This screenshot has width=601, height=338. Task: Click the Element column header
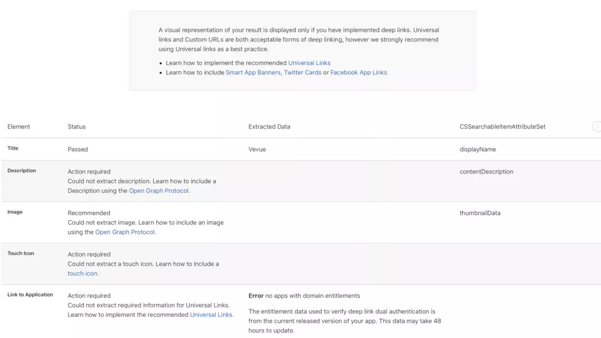point(19,127)
